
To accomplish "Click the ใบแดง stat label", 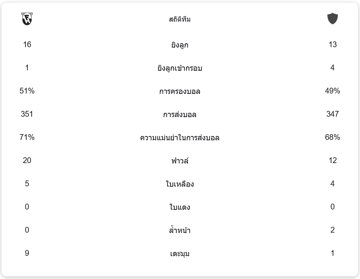I will (x=180, y=207).
